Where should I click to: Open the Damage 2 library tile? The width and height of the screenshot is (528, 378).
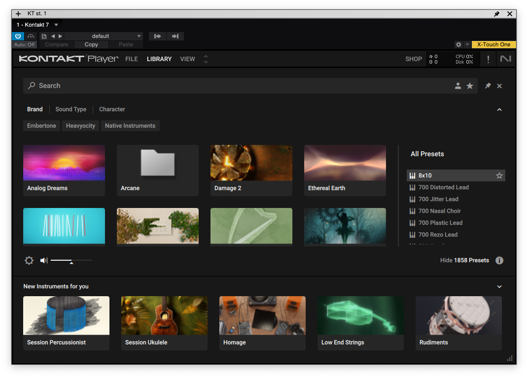[x=251, y=171]
